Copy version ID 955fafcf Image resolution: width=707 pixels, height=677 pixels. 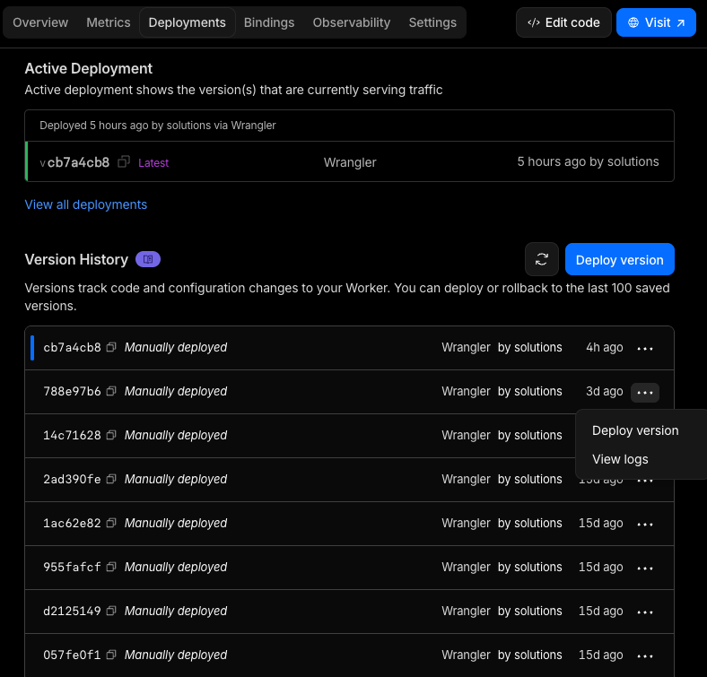click(111, 567)
